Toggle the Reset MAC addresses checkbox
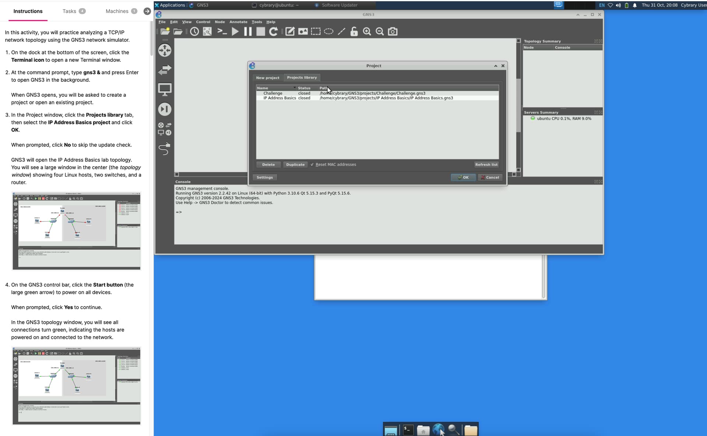 click(312, 164)
